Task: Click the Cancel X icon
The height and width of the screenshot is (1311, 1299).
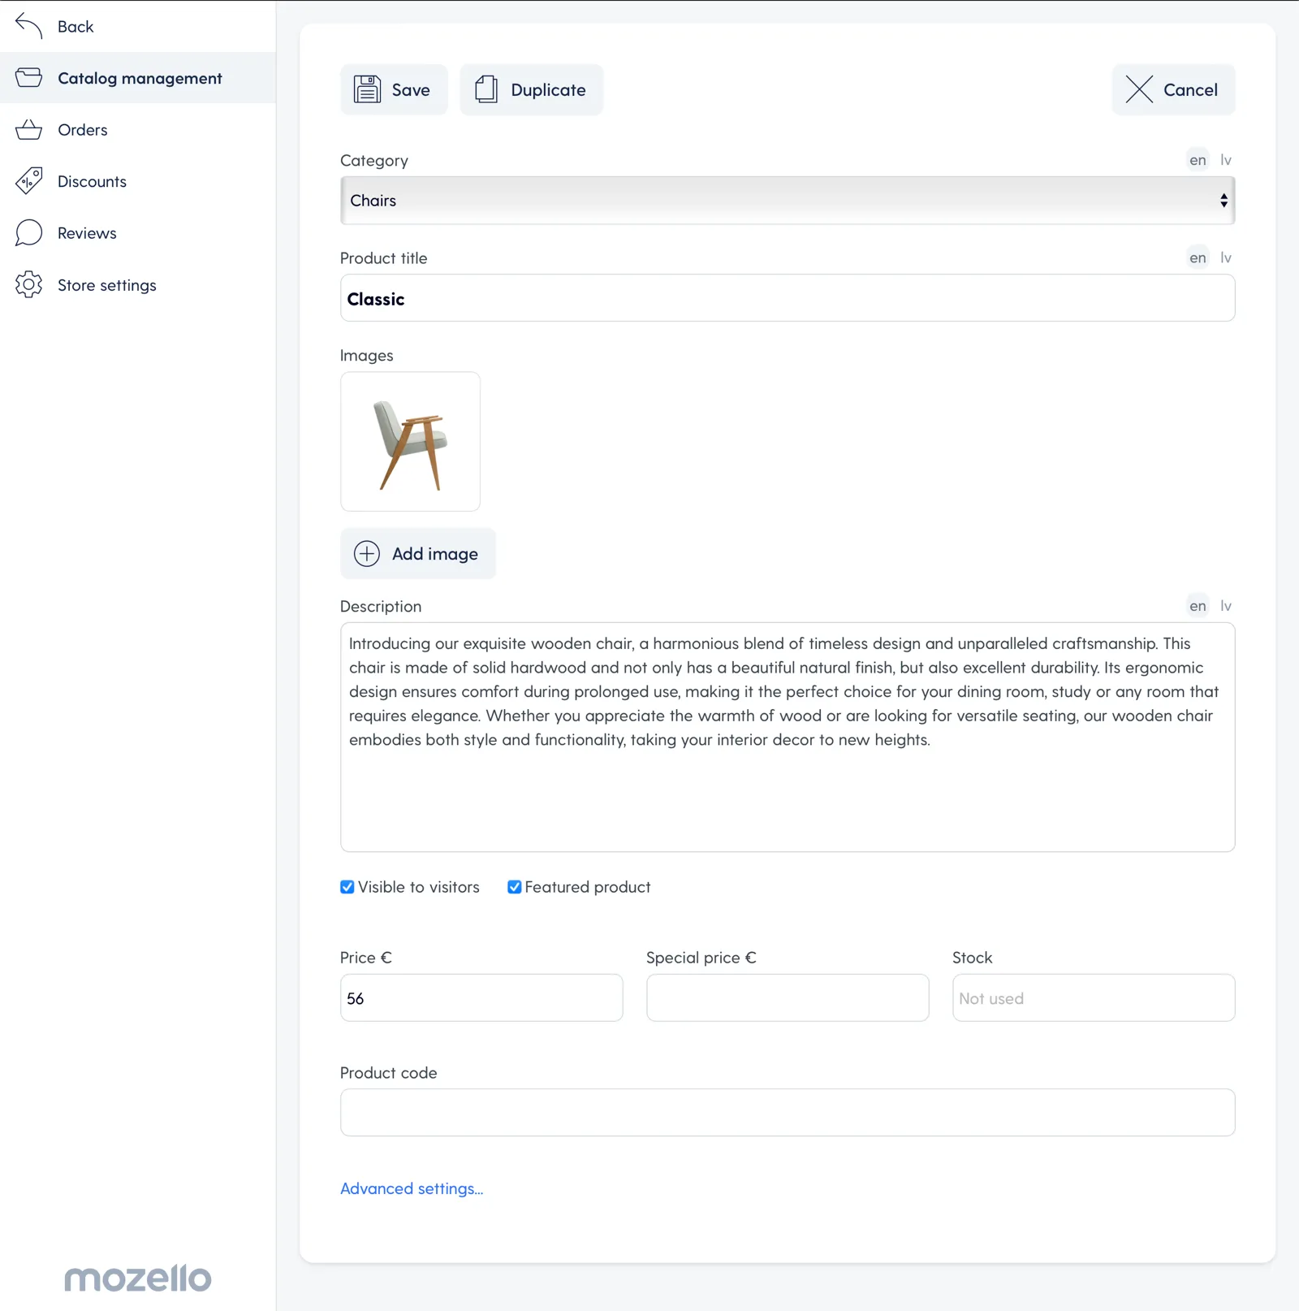Action: [x=1139, y=89]
